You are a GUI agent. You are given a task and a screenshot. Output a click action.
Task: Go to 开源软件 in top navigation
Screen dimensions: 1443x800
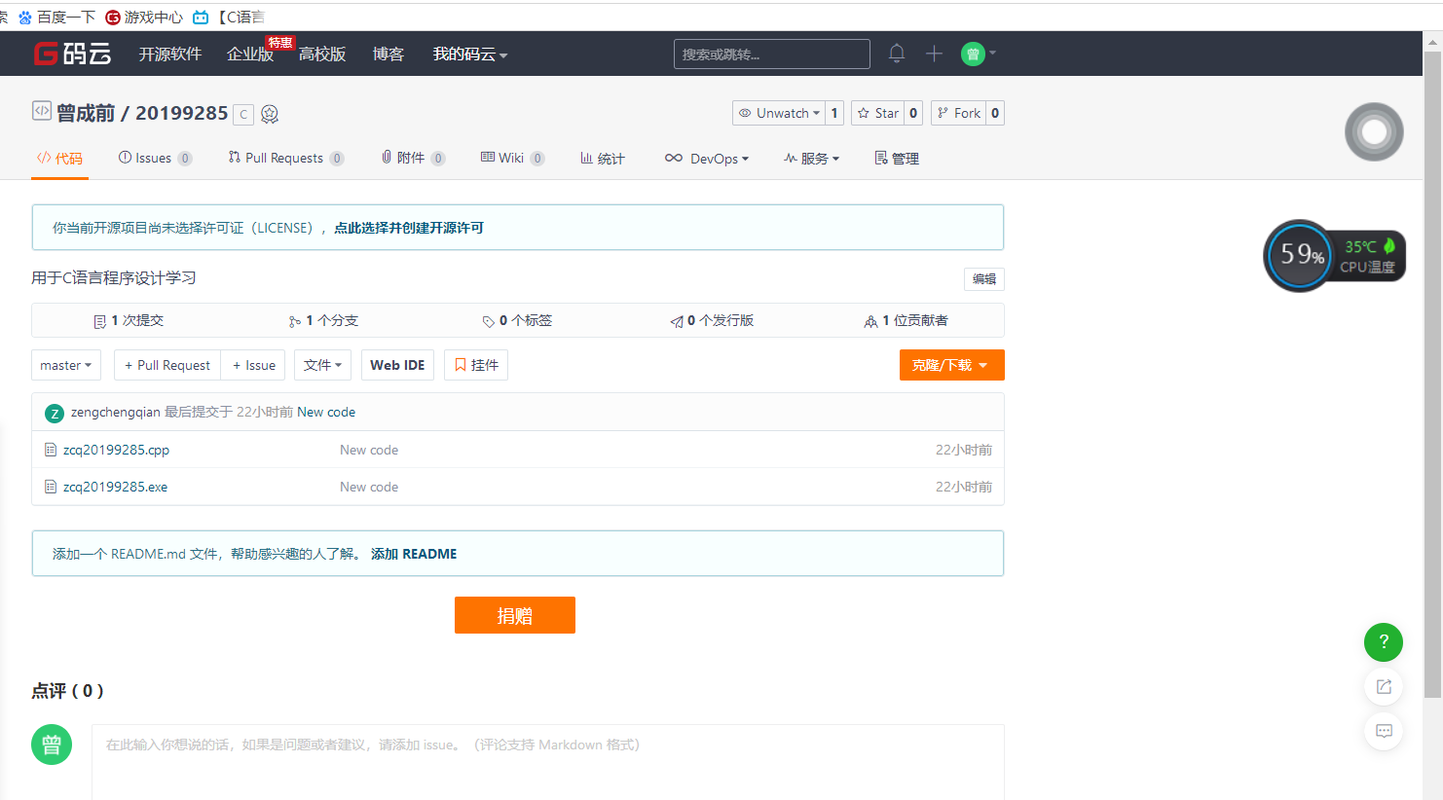pos(170,54)
